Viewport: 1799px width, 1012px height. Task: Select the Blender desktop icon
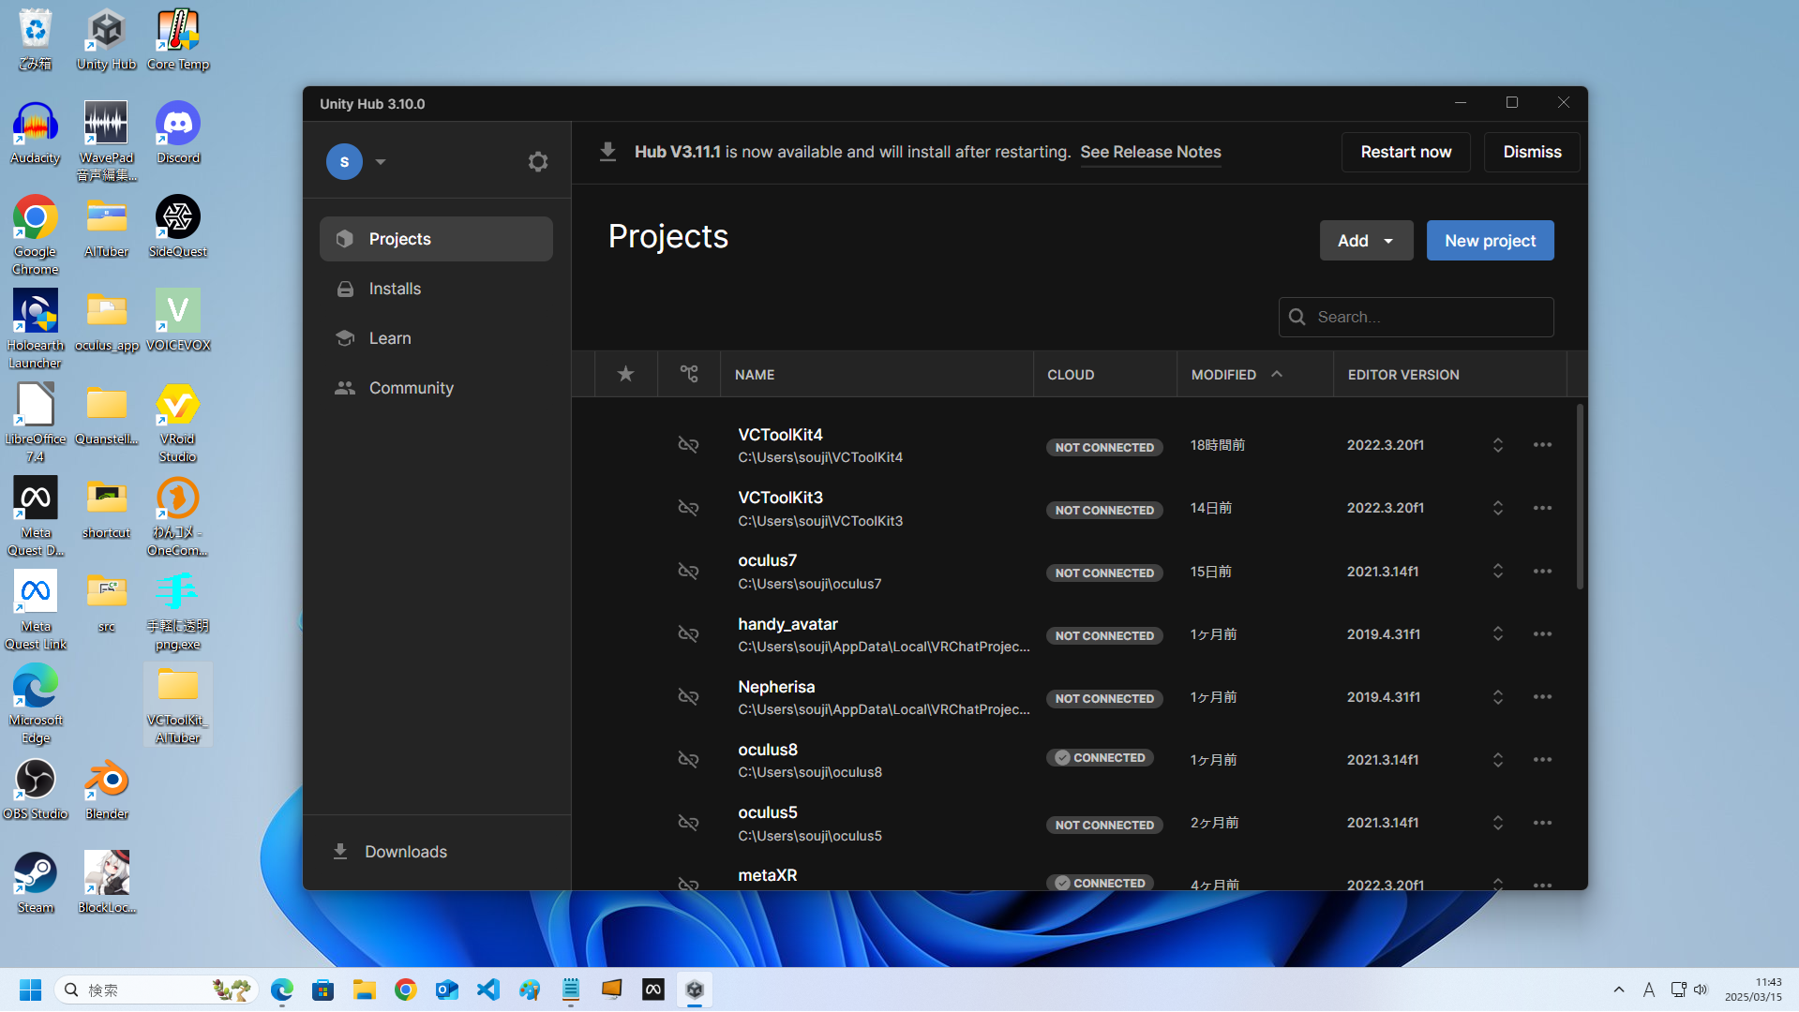[107, 789]
